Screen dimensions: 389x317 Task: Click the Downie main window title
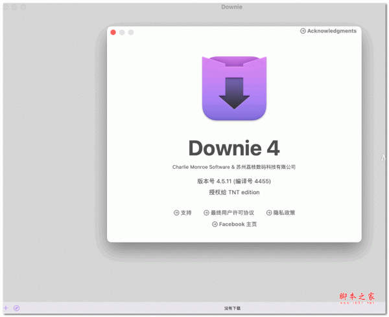pos(231,7)
